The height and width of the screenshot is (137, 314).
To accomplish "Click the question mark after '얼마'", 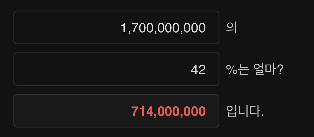I will point(280,70).
